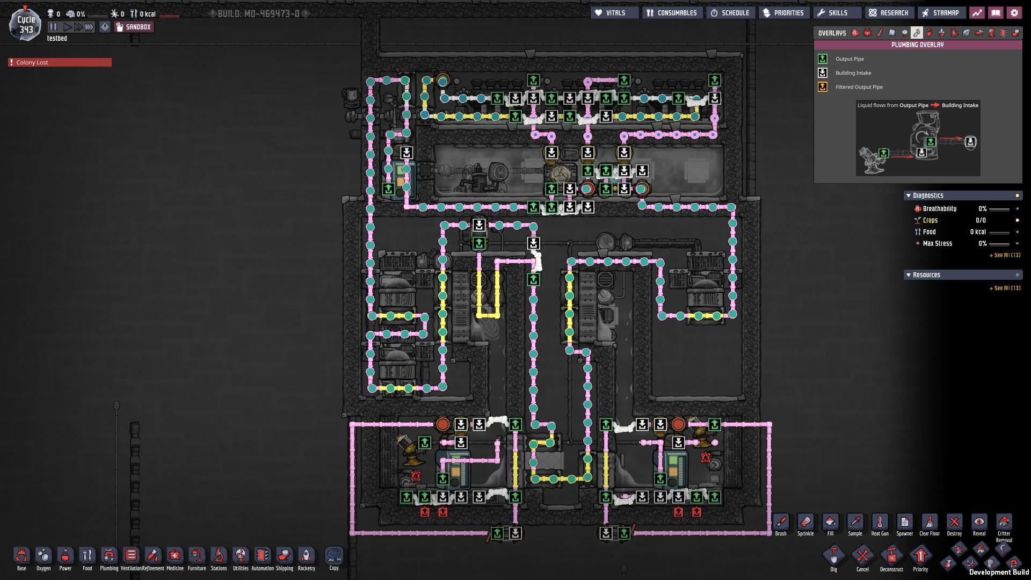Set game speed to fastest

89,27
